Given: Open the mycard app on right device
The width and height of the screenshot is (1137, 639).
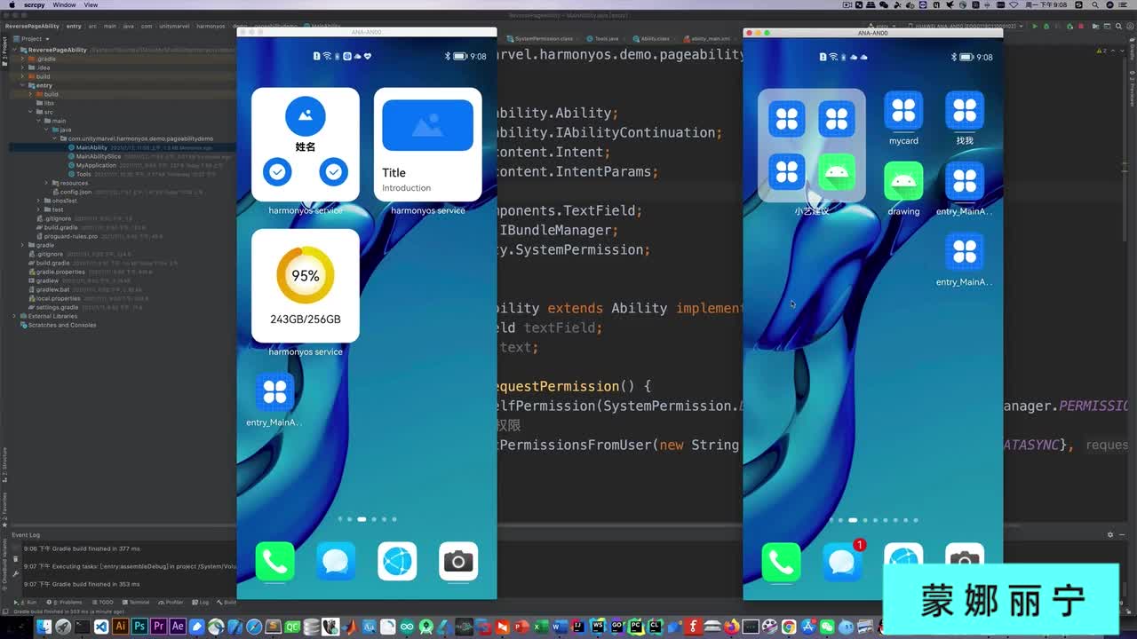Looking at the screenshot, I should (903, 111).
